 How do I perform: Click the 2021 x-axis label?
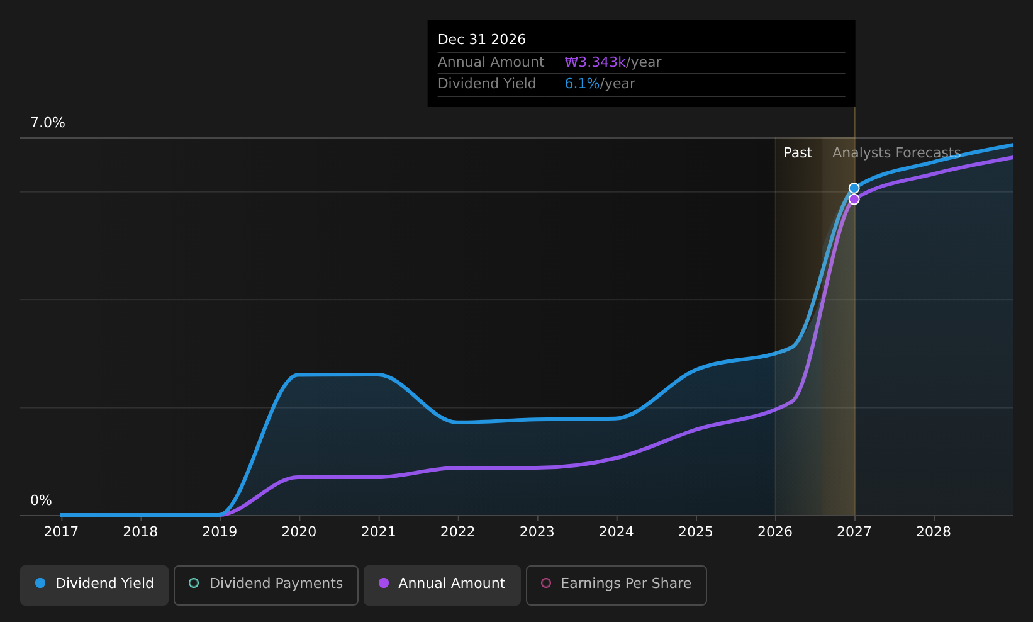[378, 532]
